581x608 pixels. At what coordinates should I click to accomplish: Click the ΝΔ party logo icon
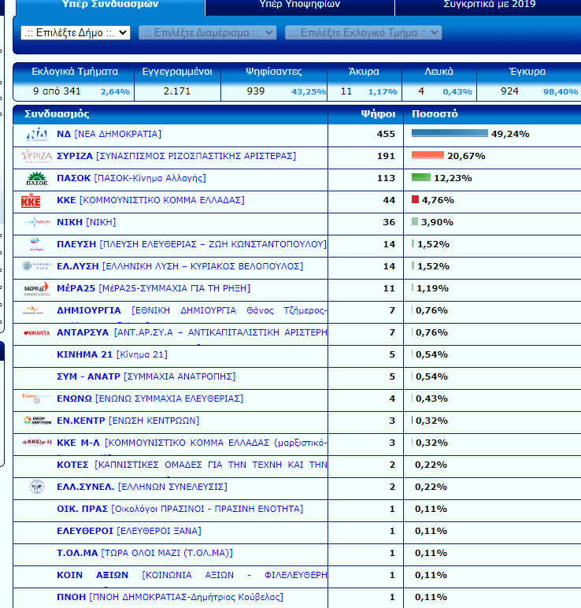[36, 134]
